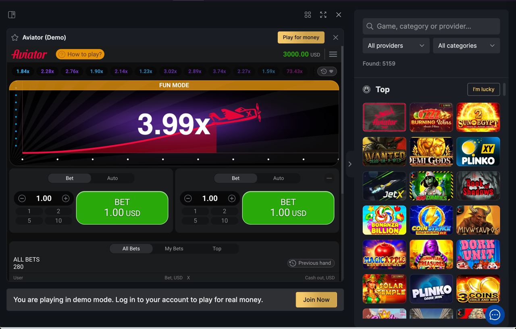Viewport: 516px width, 329px height.
Task: Open the All categories dropdown
Action: click(466, 46)
